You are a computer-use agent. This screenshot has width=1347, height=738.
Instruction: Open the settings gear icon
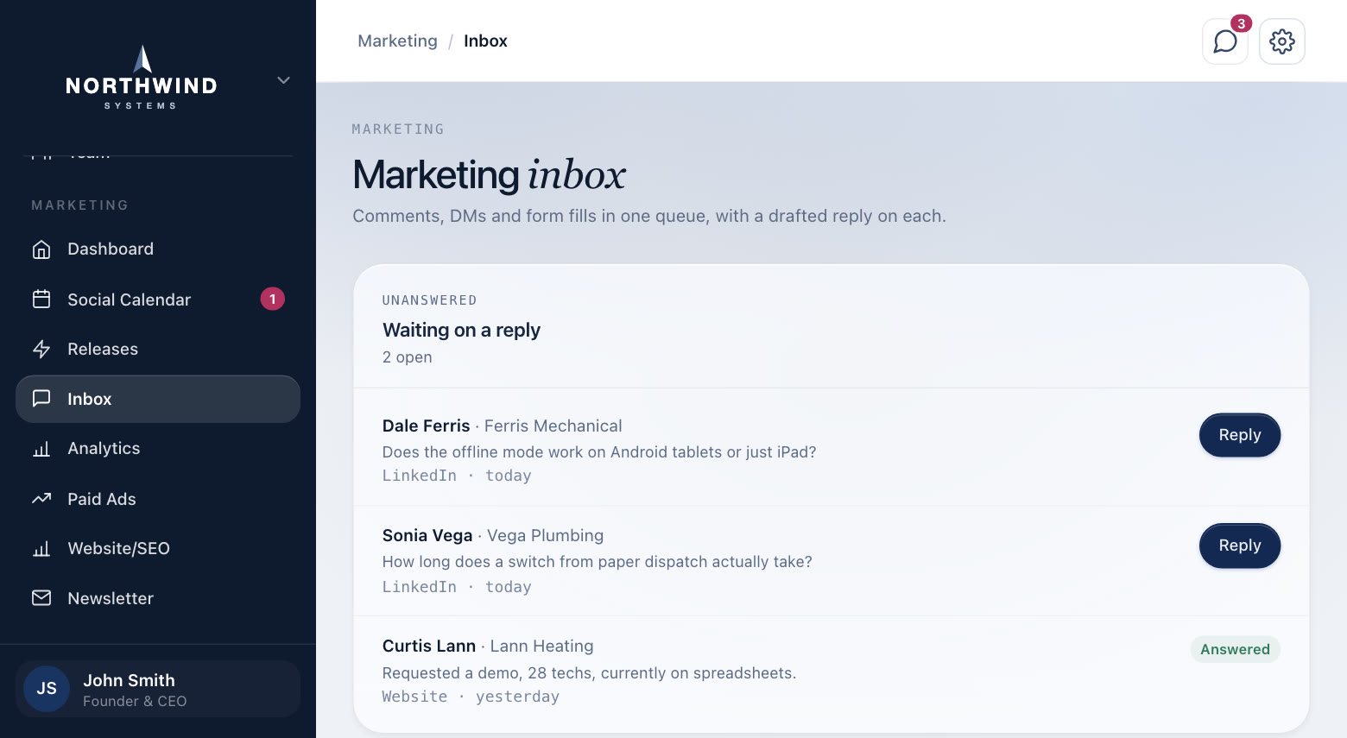1281,41
